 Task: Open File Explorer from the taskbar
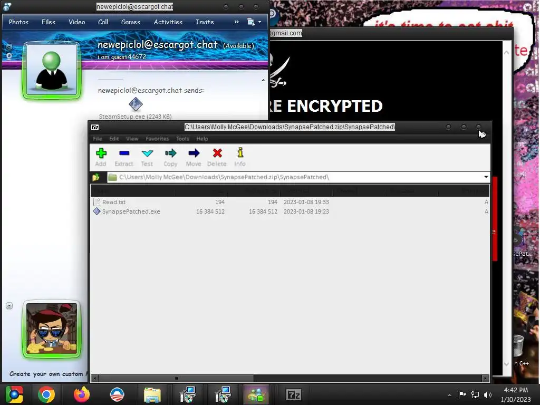(x=152, y=395)
